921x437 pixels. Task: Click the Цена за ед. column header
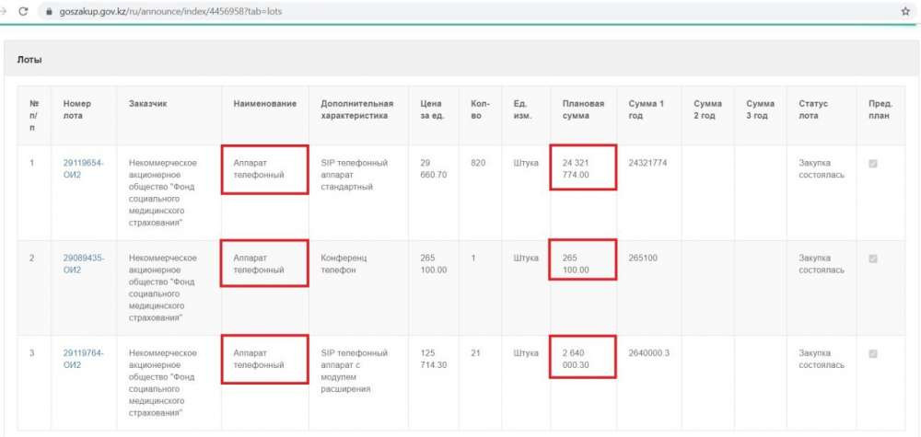[x=431, y=109]
